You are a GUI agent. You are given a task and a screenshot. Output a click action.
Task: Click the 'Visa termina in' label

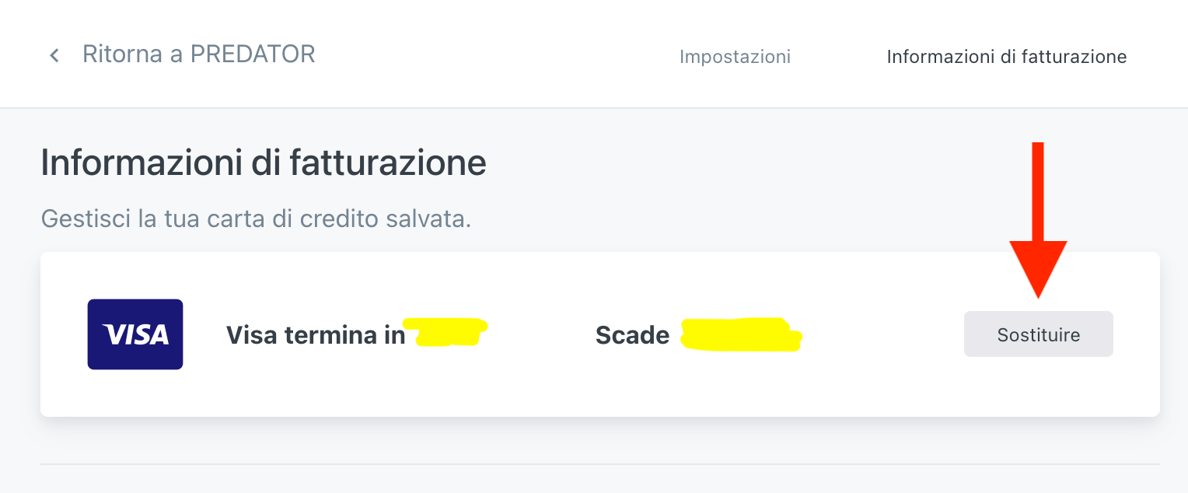coord(315,335)
